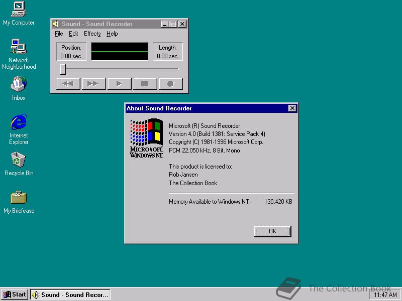The image size is (402, 301).
Task: Open the Start menu
Action: click(15, 294)
